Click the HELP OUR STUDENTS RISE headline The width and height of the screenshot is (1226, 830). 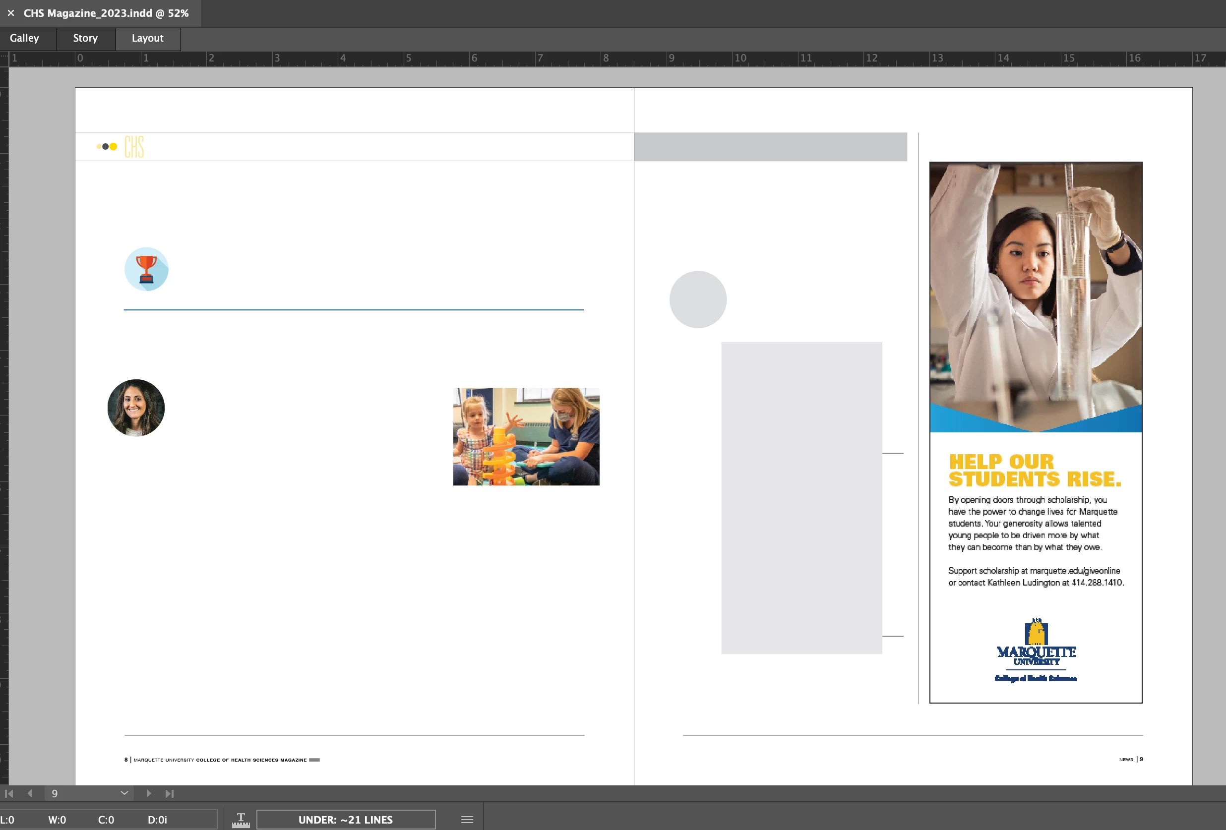(x=1034, y=471)
